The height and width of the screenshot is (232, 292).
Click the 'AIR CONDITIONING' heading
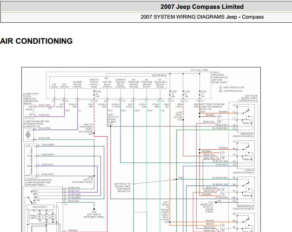point(36,41)
